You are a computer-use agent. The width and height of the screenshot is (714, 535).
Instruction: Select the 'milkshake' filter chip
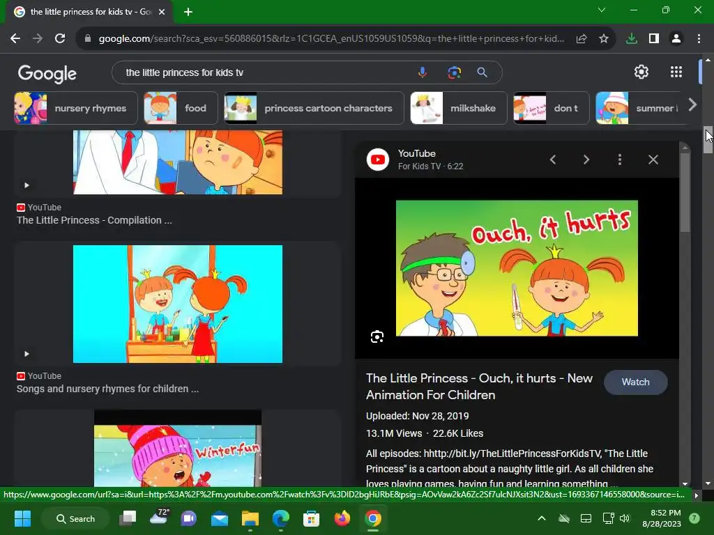coord(459,108)
